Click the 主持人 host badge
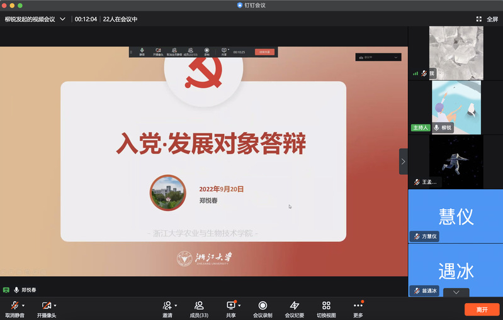This screenshot has width=503, height=320. pos(421,128)
